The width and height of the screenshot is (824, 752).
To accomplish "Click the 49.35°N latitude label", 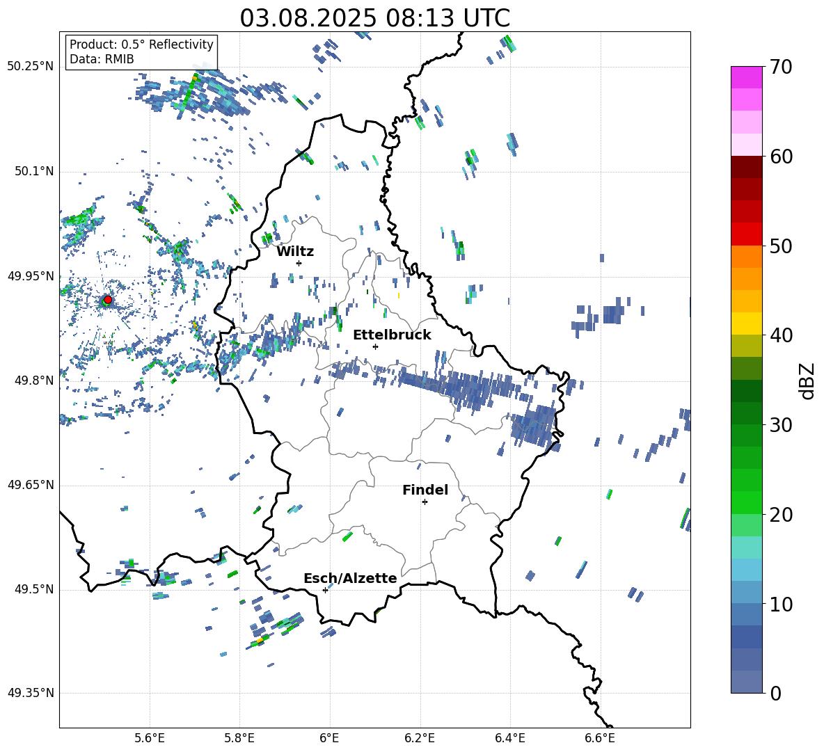I will [31, 693].
